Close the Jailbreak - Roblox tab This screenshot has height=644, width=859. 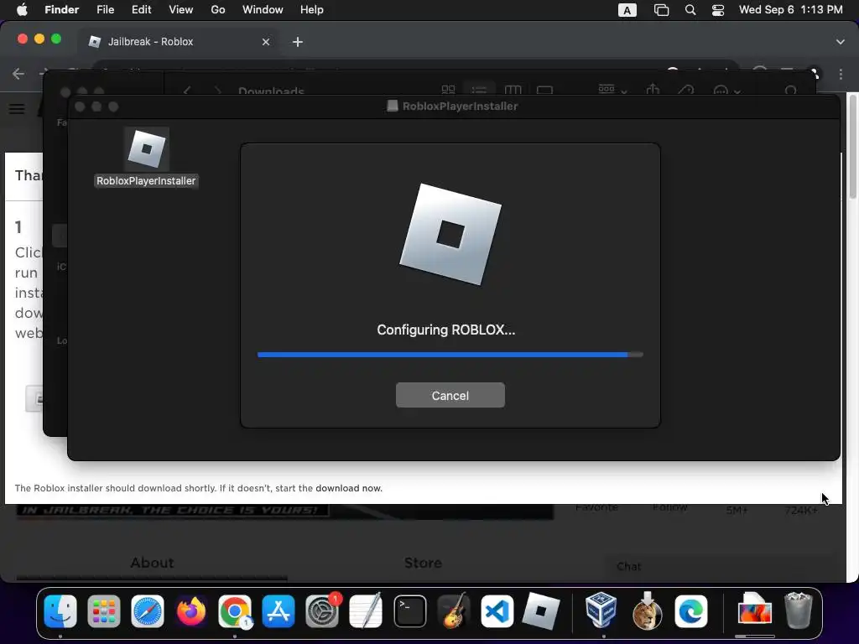(x=266, y=42)
